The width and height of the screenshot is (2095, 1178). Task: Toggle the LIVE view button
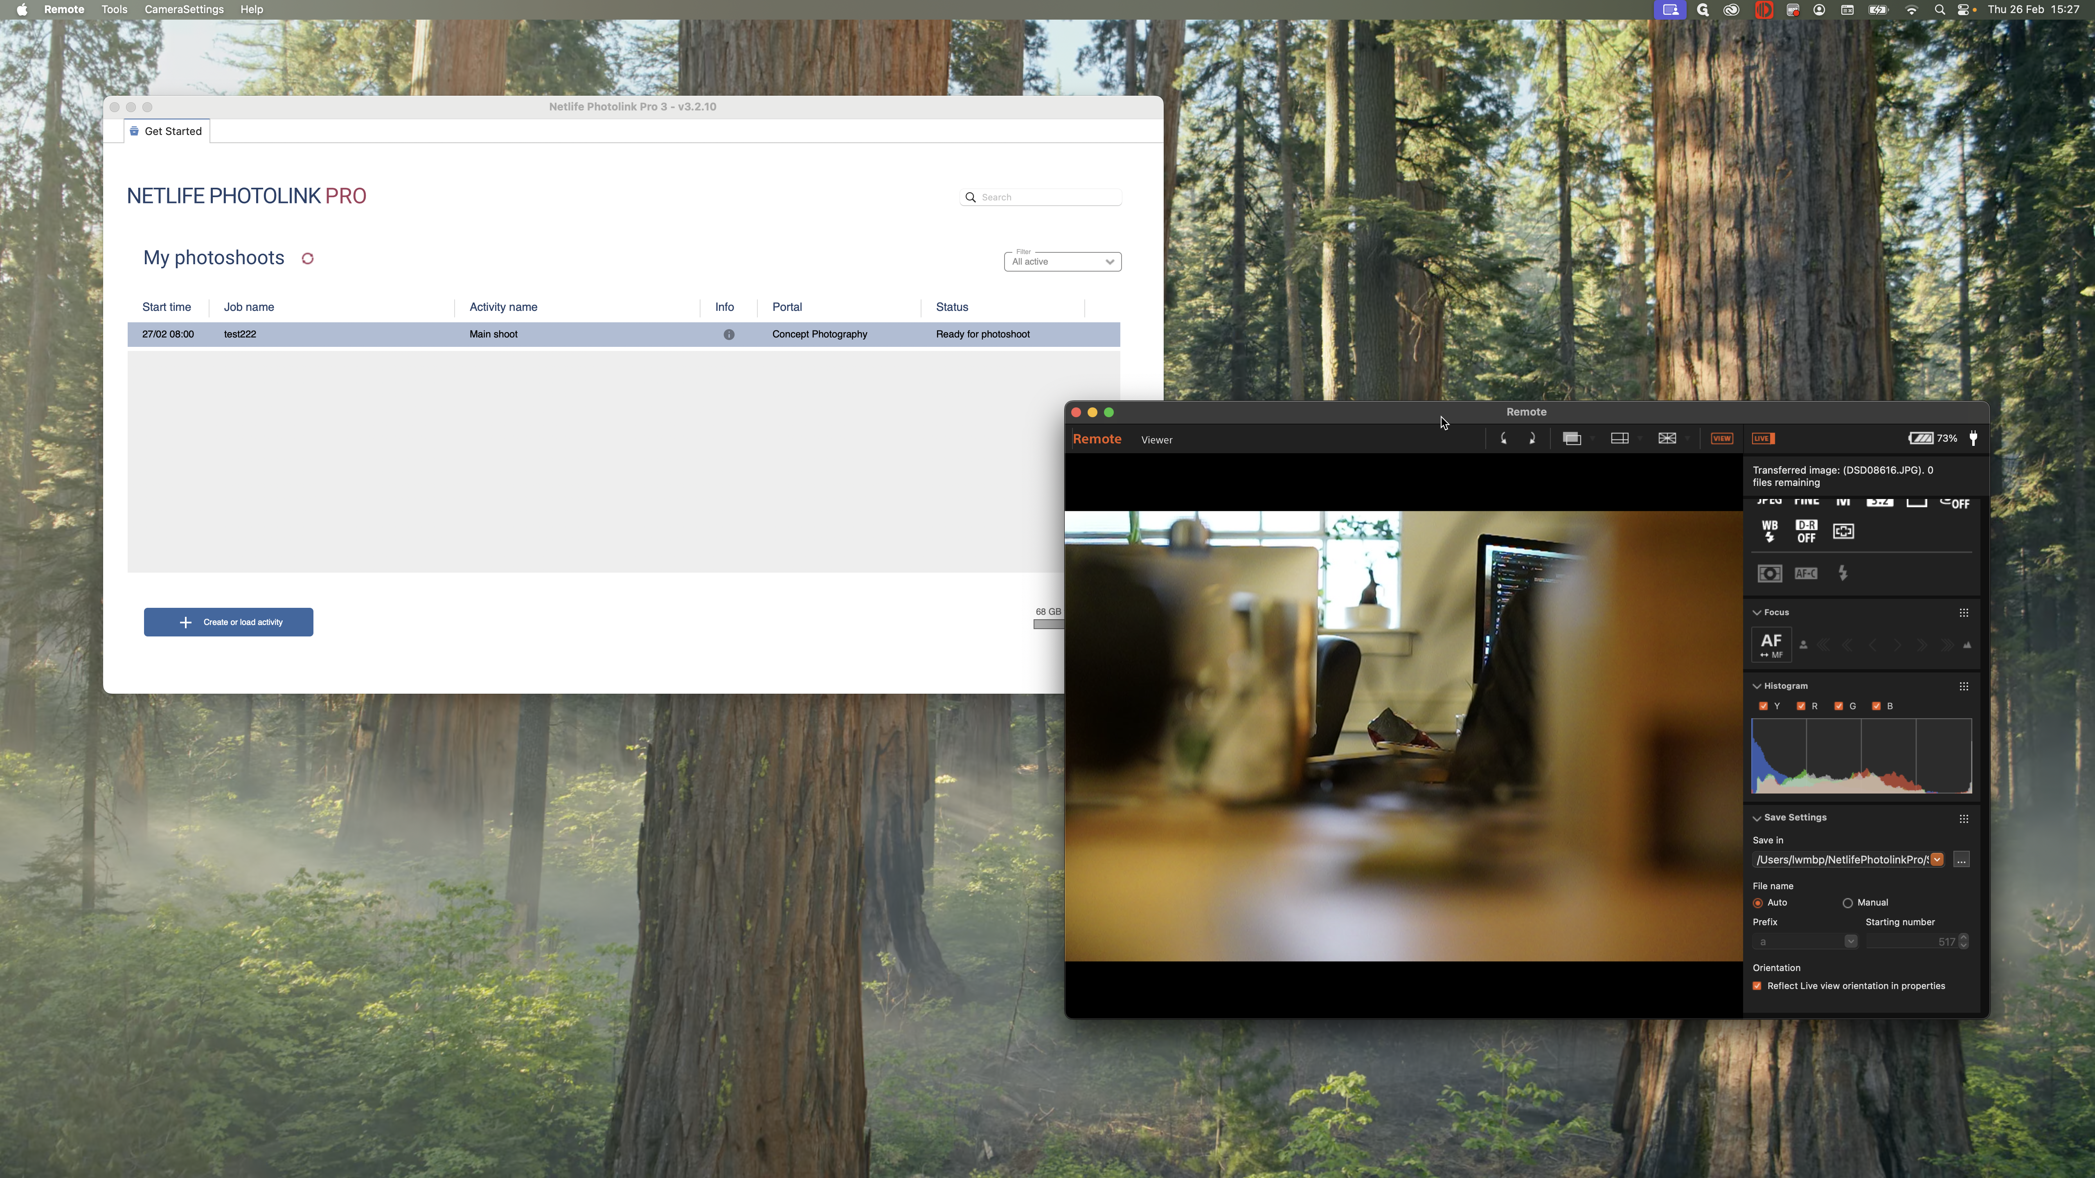coord(1762,438)
